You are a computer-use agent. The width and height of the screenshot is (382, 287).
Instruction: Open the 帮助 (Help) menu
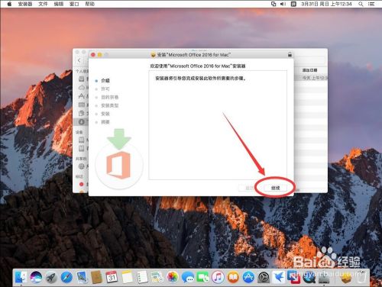tap(90, 4)
